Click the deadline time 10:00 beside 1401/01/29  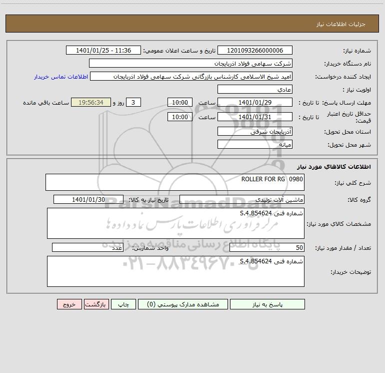coord(179,102)
